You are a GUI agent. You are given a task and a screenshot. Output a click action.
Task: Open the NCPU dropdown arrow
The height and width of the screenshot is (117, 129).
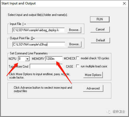point(28,59)
